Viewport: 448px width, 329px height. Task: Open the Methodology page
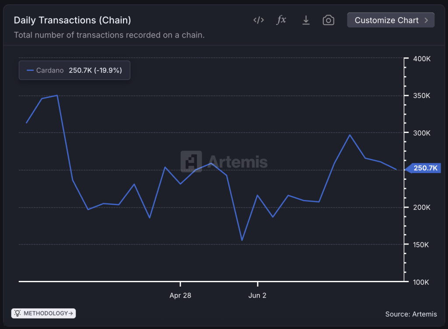tap(43, 313)
